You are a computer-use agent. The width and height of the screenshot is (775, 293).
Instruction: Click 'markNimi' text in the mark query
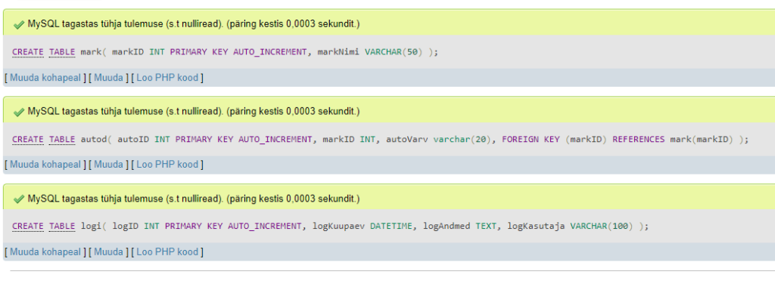(x=338, y=52)
